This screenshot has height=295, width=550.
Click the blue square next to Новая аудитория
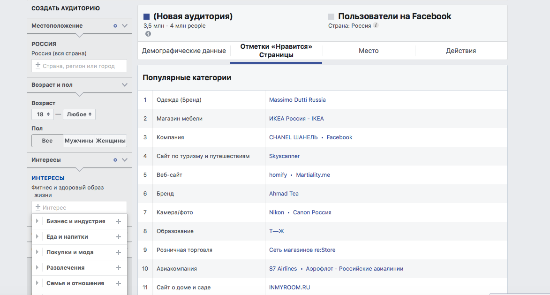pos(147,16)
